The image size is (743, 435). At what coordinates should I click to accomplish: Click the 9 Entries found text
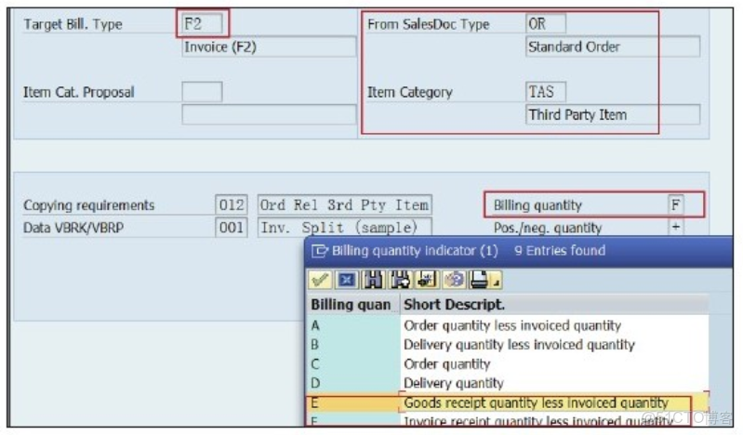click(560, 250)
